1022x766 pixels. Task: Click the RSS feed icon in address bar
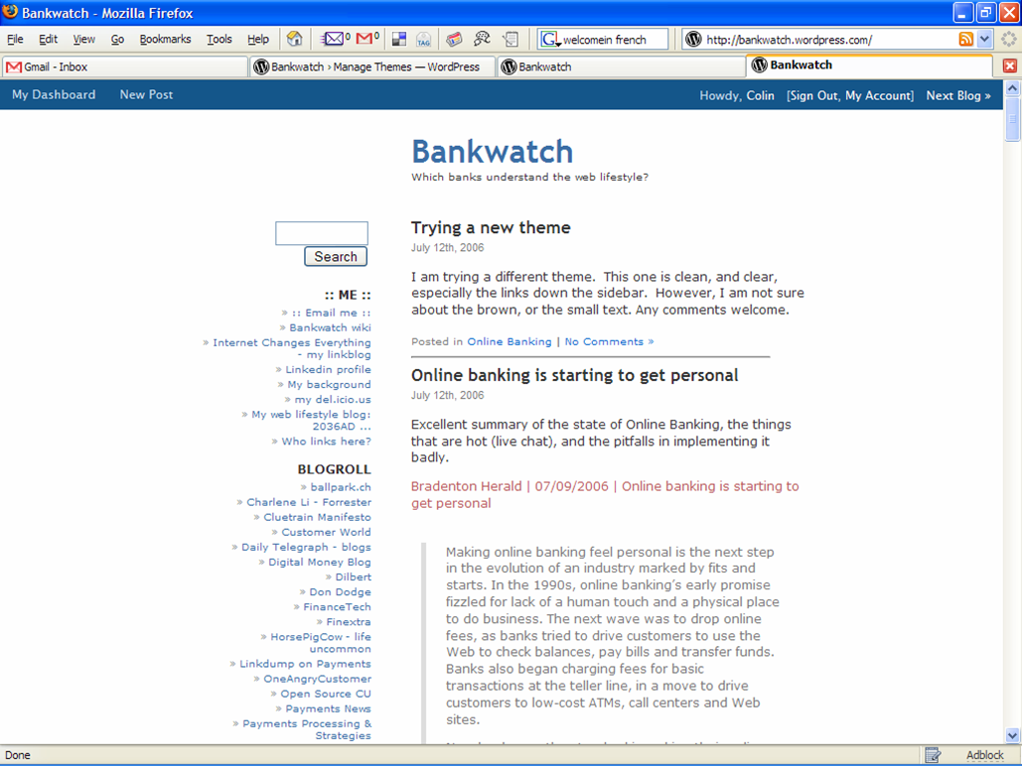[x=965, y=40]
